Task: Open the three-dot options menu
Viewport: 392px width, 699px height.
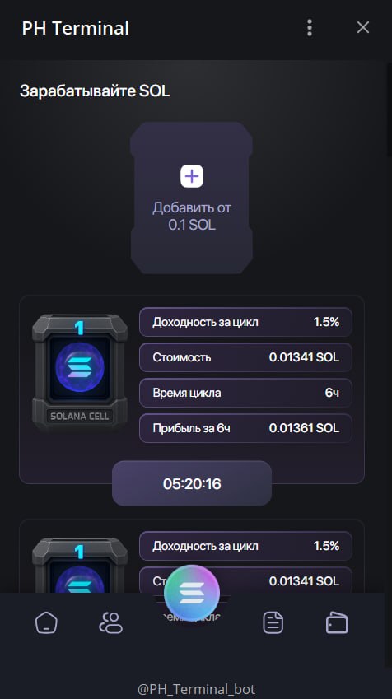Action: [310, 28]
